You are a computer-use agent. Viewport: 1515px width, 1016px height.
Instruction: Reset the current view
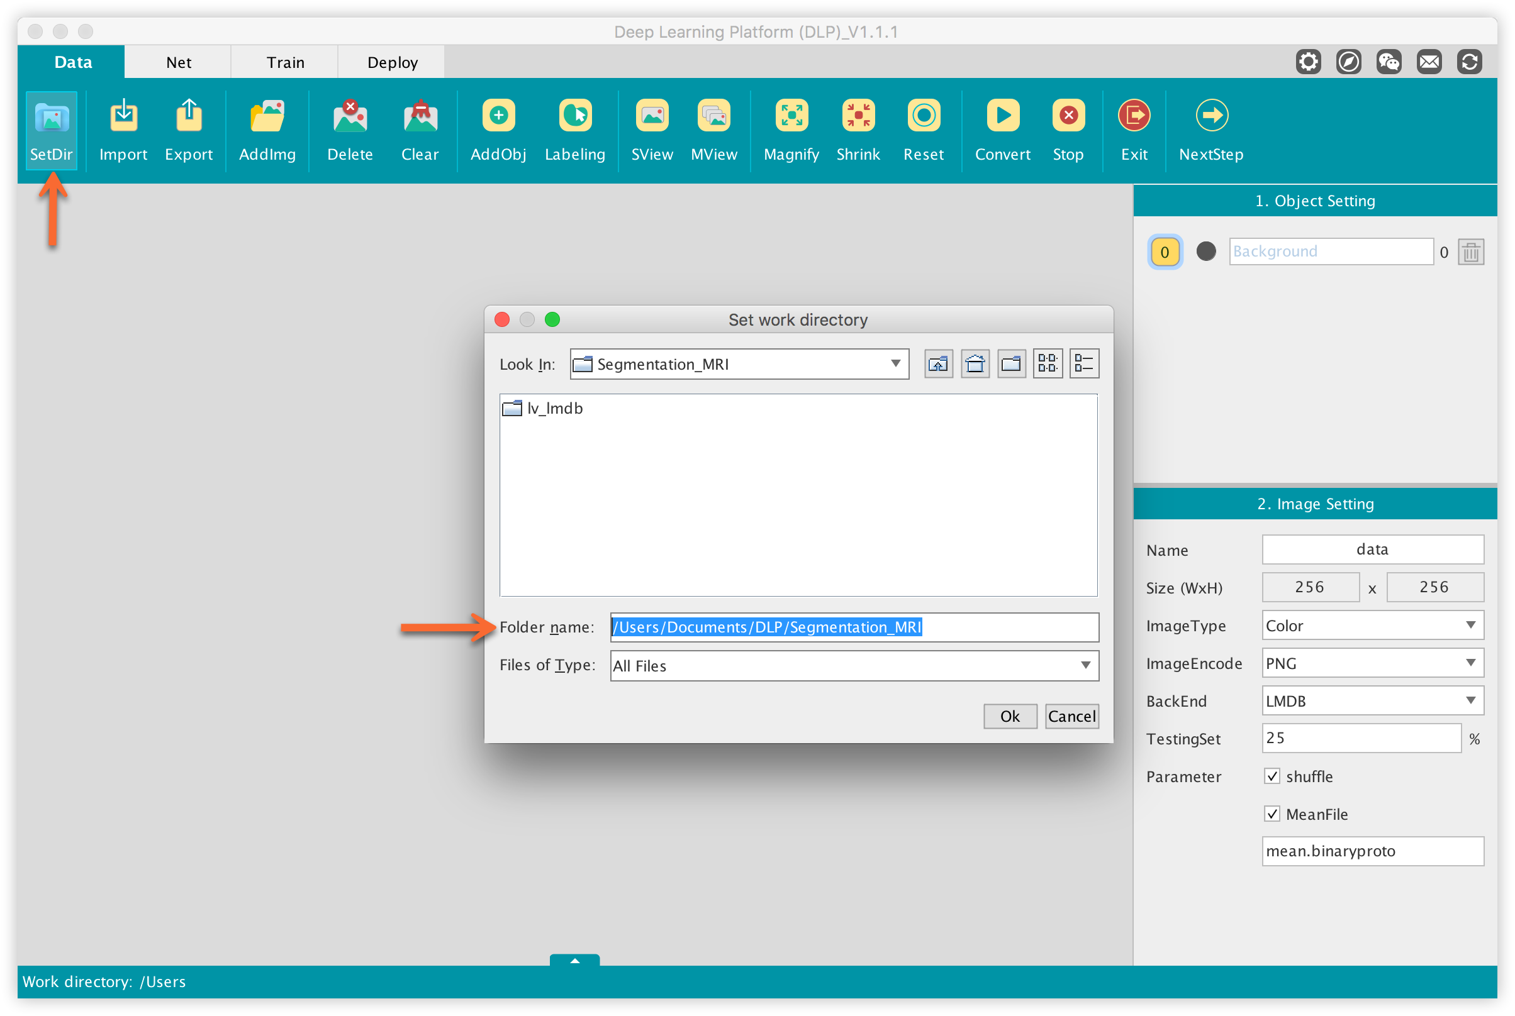pos(923,130)
